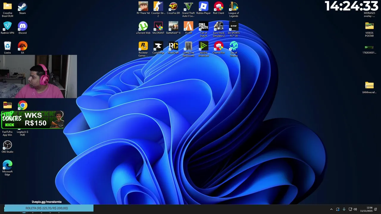381x214 pixels.
Task: Launch Counter-Strike 2 shortcut
Action: 158,10
